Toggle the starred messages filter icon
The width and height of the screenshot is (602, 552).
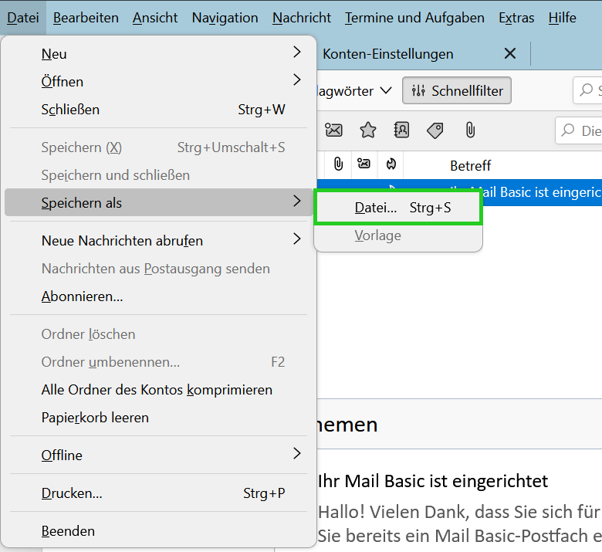[x=368, y=130]
